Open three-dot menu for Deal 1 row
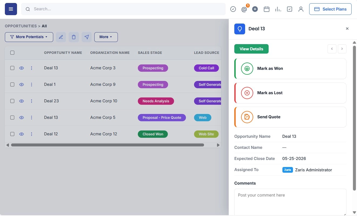Viewport: 357px width, 216px height. 31,84
